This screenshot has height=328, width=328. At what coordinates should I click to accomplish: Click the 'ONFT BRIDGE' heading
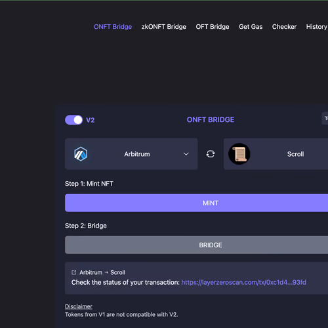coord(211,119)
